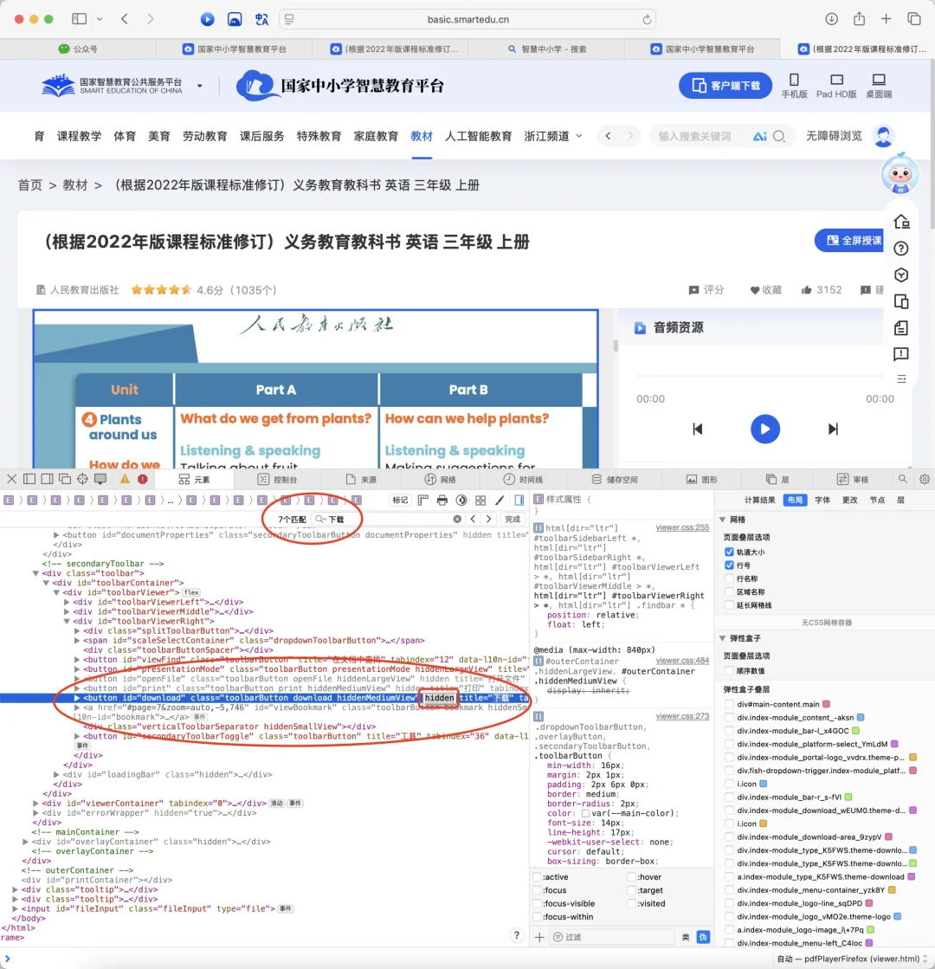Click the color swatch next to var(--main-color)
The width and height of the screenshot is (935, 969).
[x=585, y=813]
